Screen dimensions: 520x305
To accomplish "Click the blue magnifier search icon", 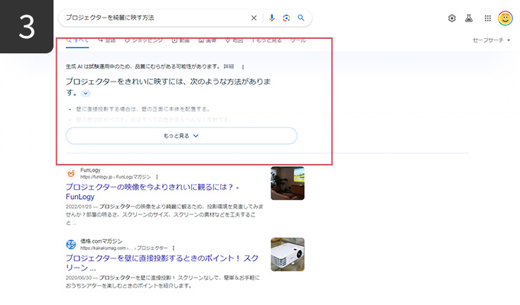I will pos(301,18).
